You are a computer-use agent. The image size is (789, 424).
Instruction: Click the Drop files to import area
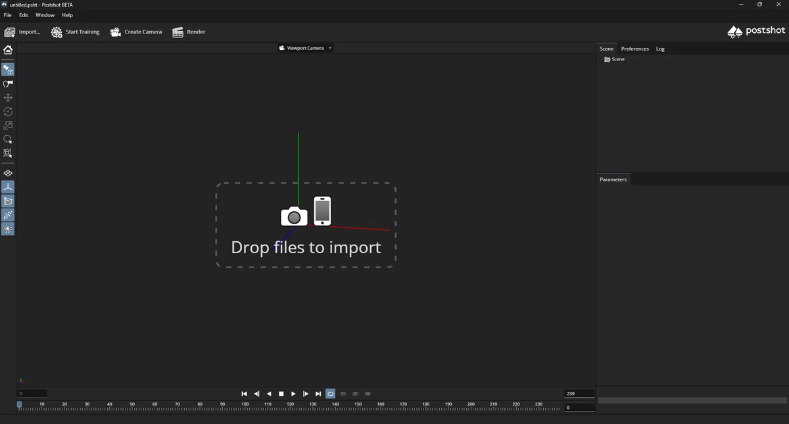(306, 225)
